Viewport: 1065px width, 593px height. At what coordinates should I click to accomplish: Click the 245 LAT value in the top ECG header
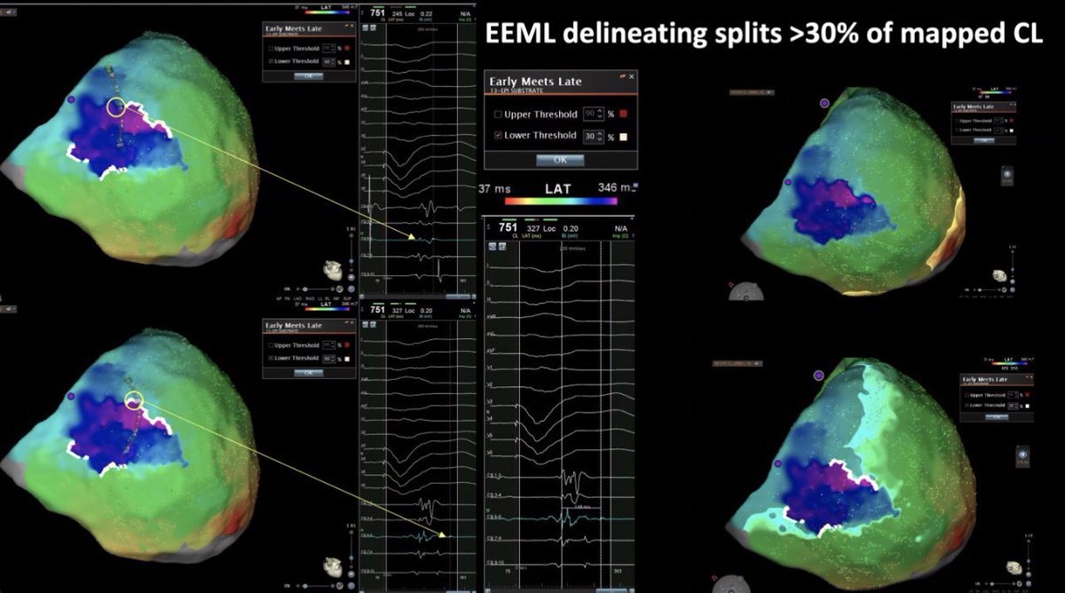point(397,13)
